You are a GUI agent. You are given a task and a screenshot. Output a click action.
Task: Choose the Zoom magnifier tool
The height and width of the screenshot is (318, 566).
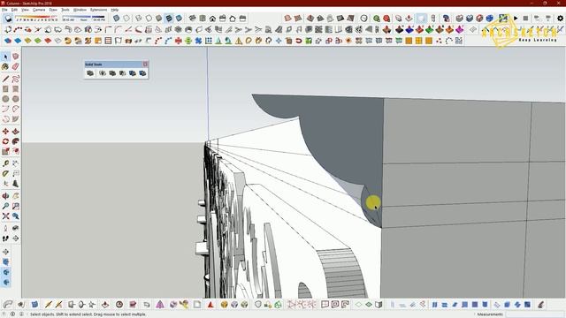pyautogui.click(x=5, y=206)
